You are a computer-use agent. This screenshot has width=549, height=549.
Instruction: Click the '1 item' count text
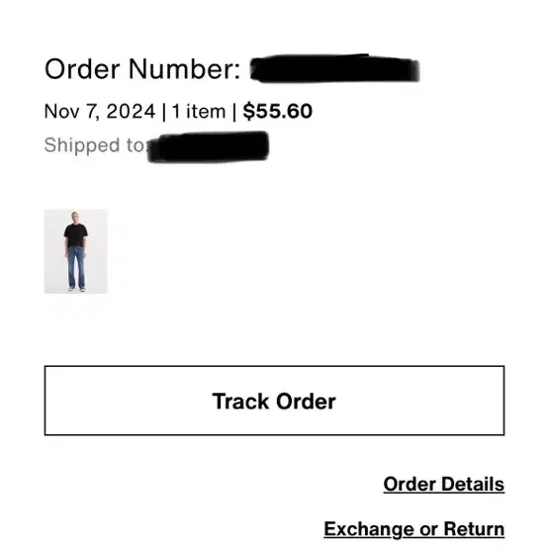coord(199,112)
